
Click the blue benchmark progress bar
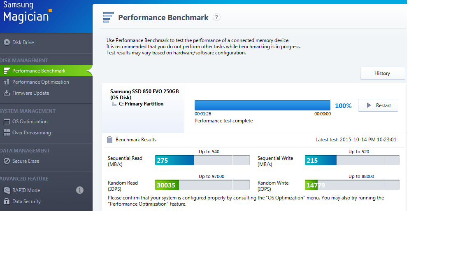tap(263, 105)
